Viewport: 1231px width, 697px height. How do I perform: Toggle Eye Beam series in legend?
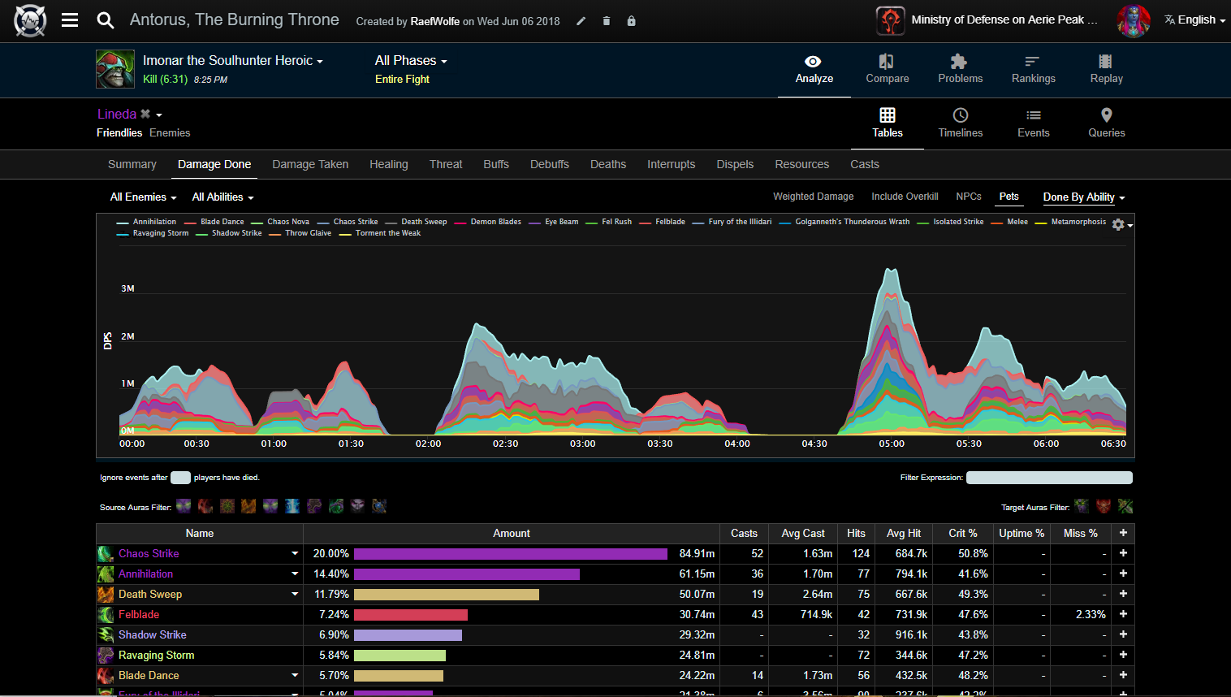tap(554, 222)
